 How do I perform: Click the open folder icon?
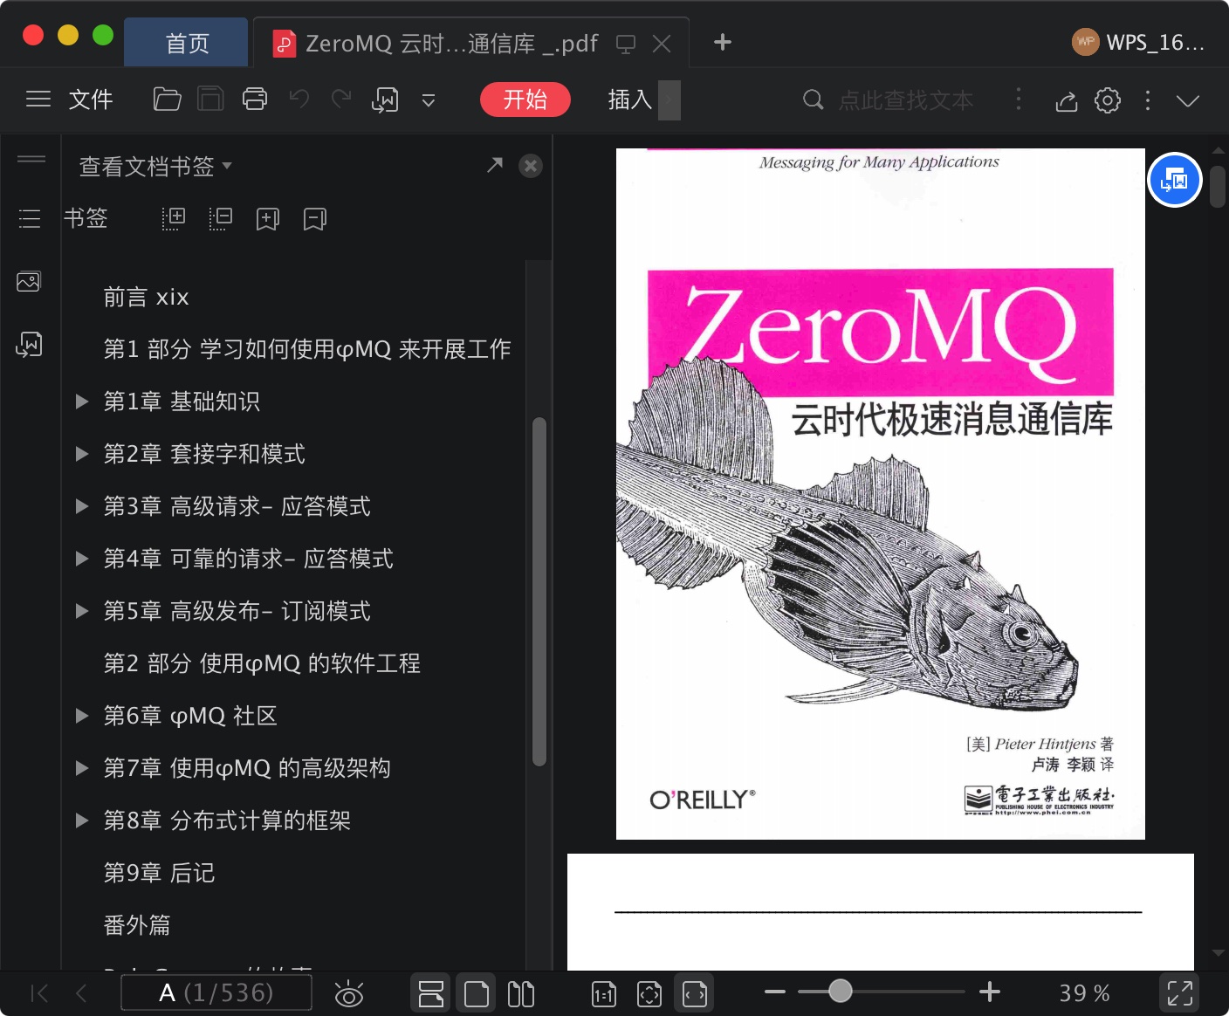click(167, 100)
